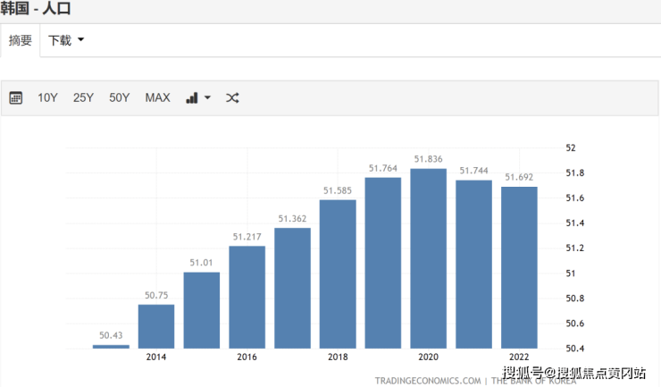Select the 25Y time range
The width and height of the screenshot is (661, 387).
[x=83, y=97]
